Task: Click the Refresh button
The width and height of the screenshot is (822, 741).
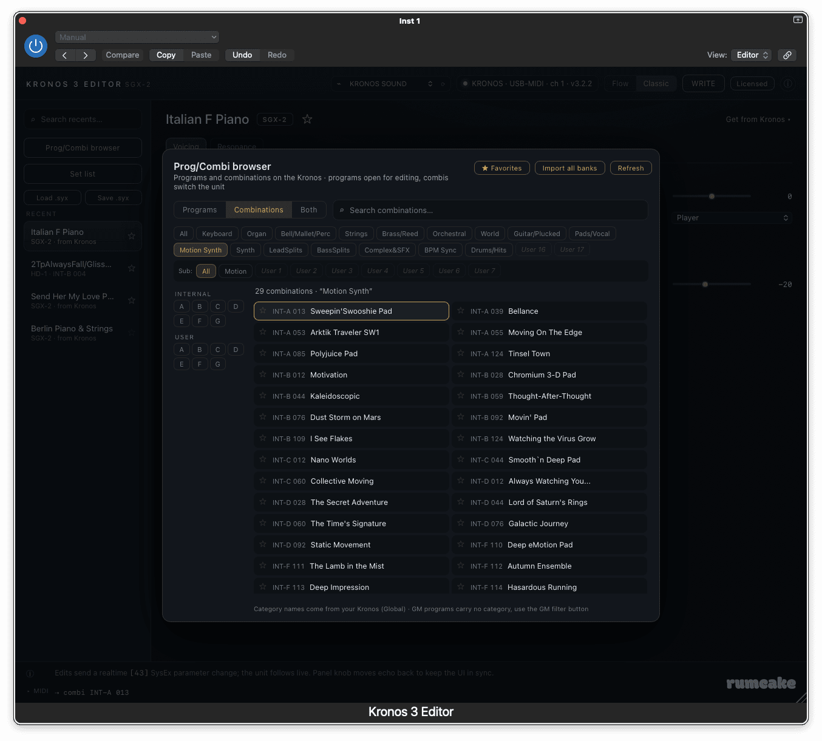Action: pos(631,168)
